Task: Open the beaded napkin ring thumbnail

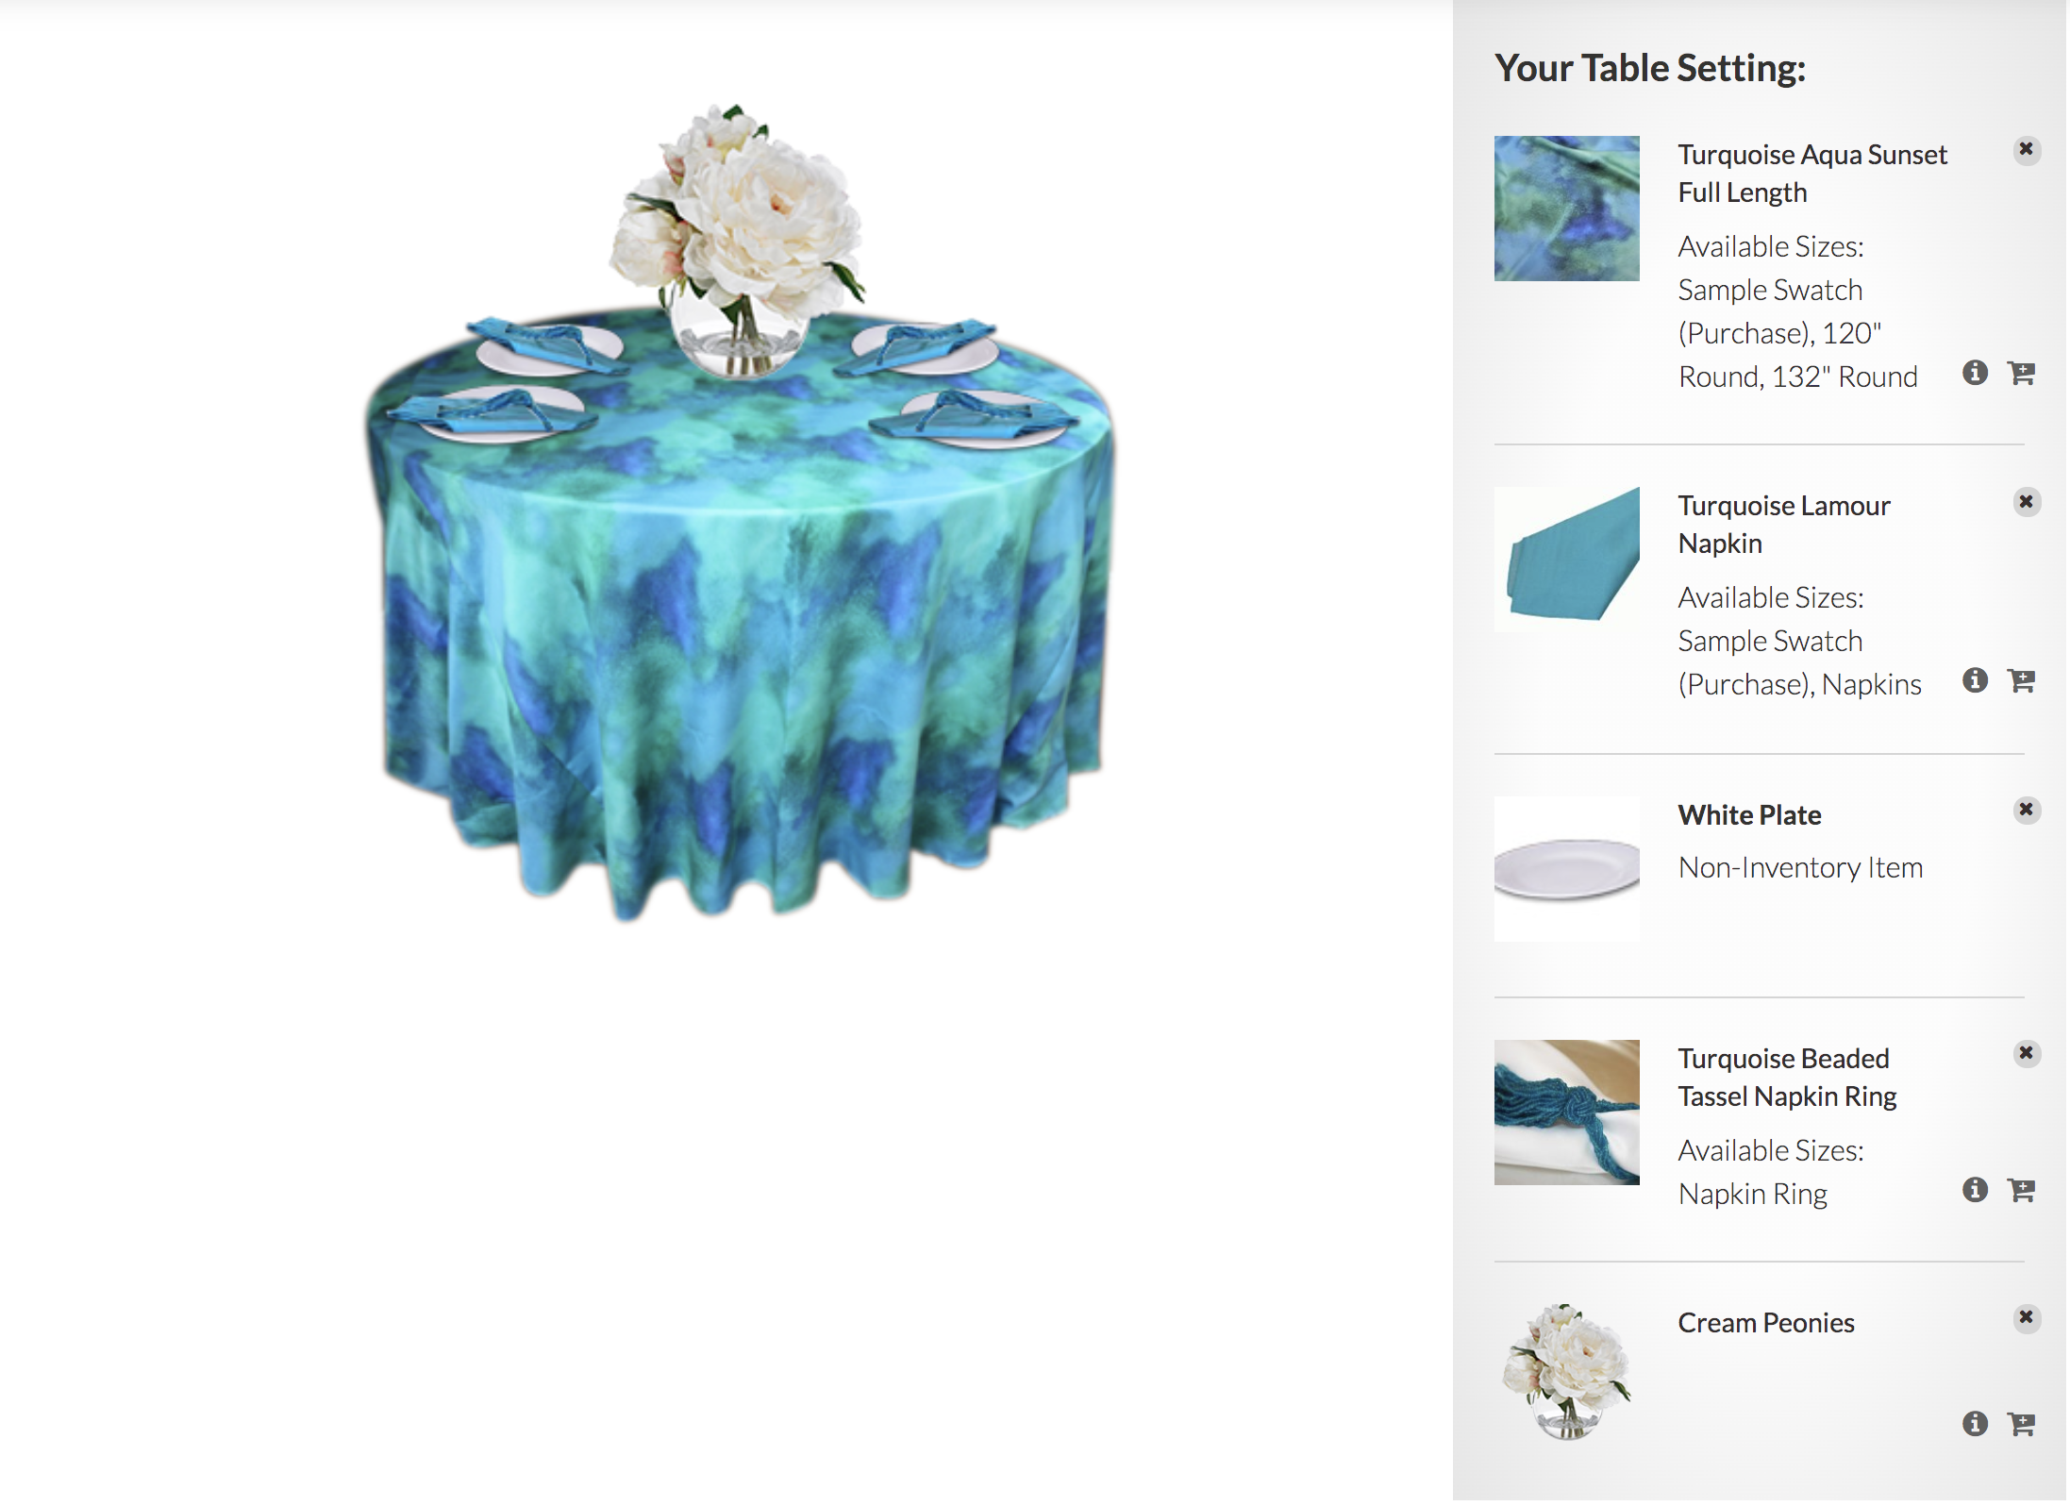Action: point(1566,1113)
